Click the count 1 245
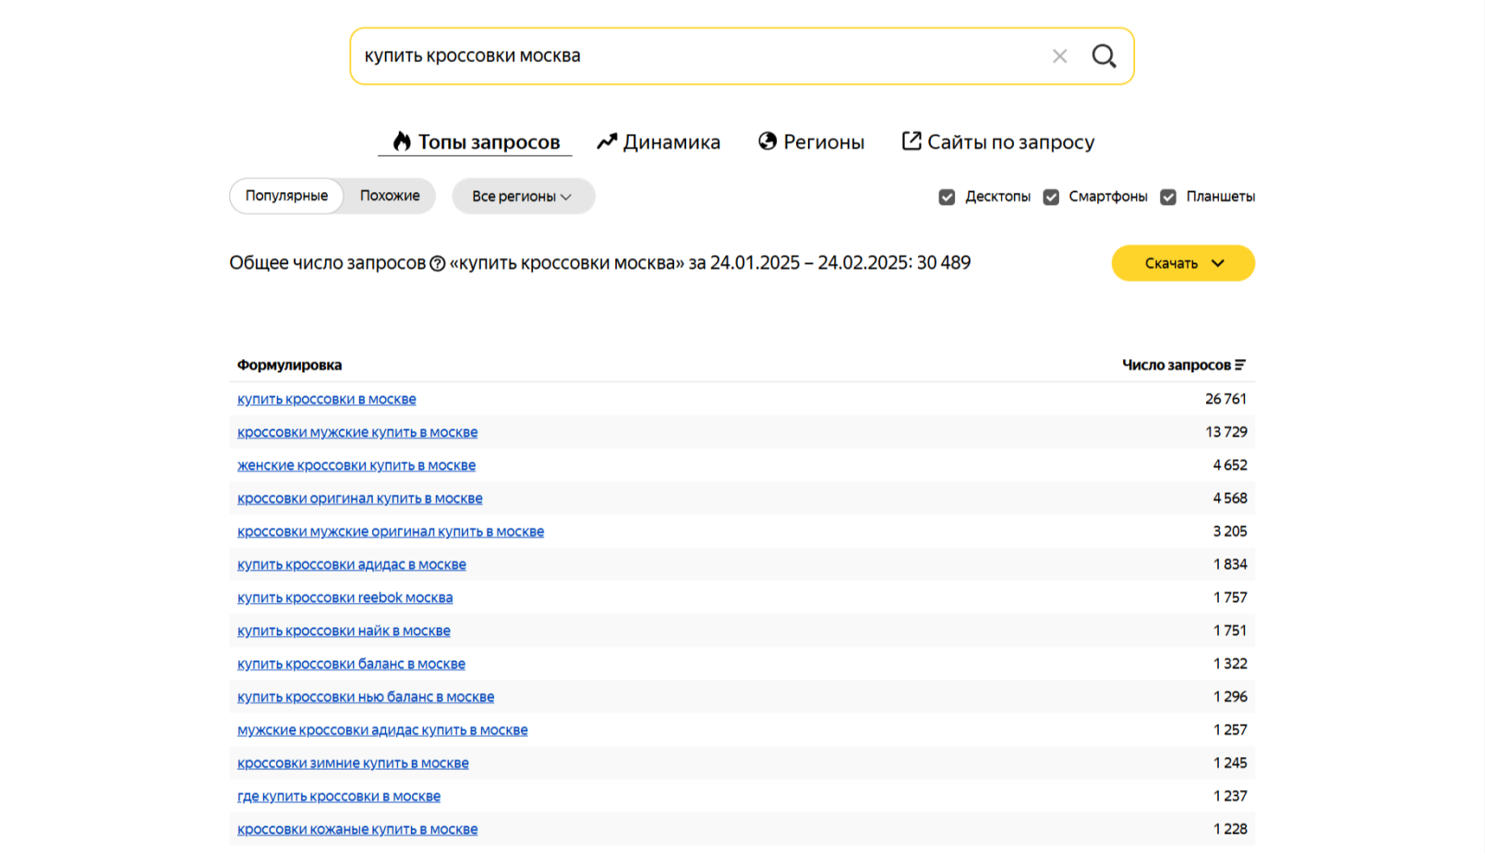The height and width of the screenshot is (866, 1485). click(1230, 764)
